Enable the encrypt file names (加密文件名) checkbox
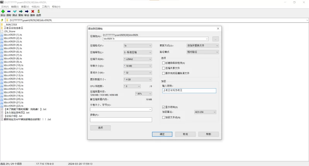This screenshot has width=309, height=166. pyautogui.click(x=164, y=117)
